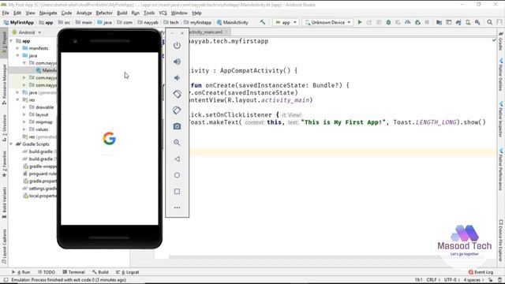Expand the layout folder
Screen dimensions: 505x284
[x=24, y=114]
